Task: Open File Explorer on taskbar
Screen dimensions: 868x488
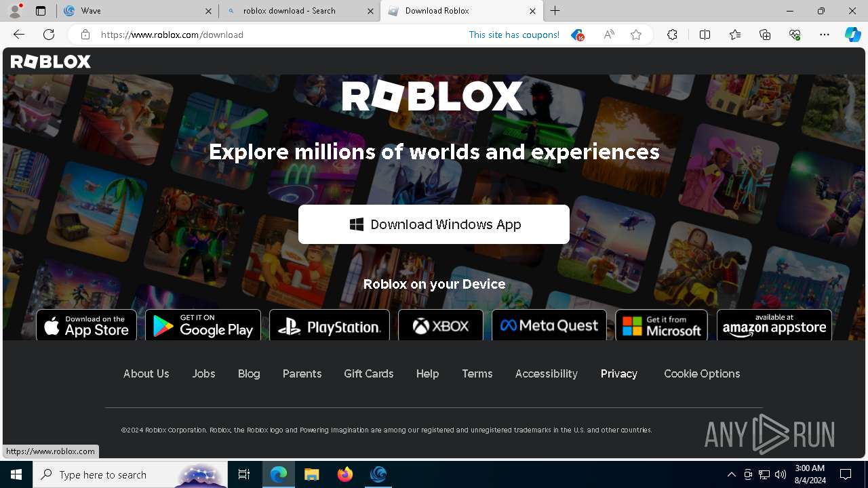Action: [x=312, y=474]
